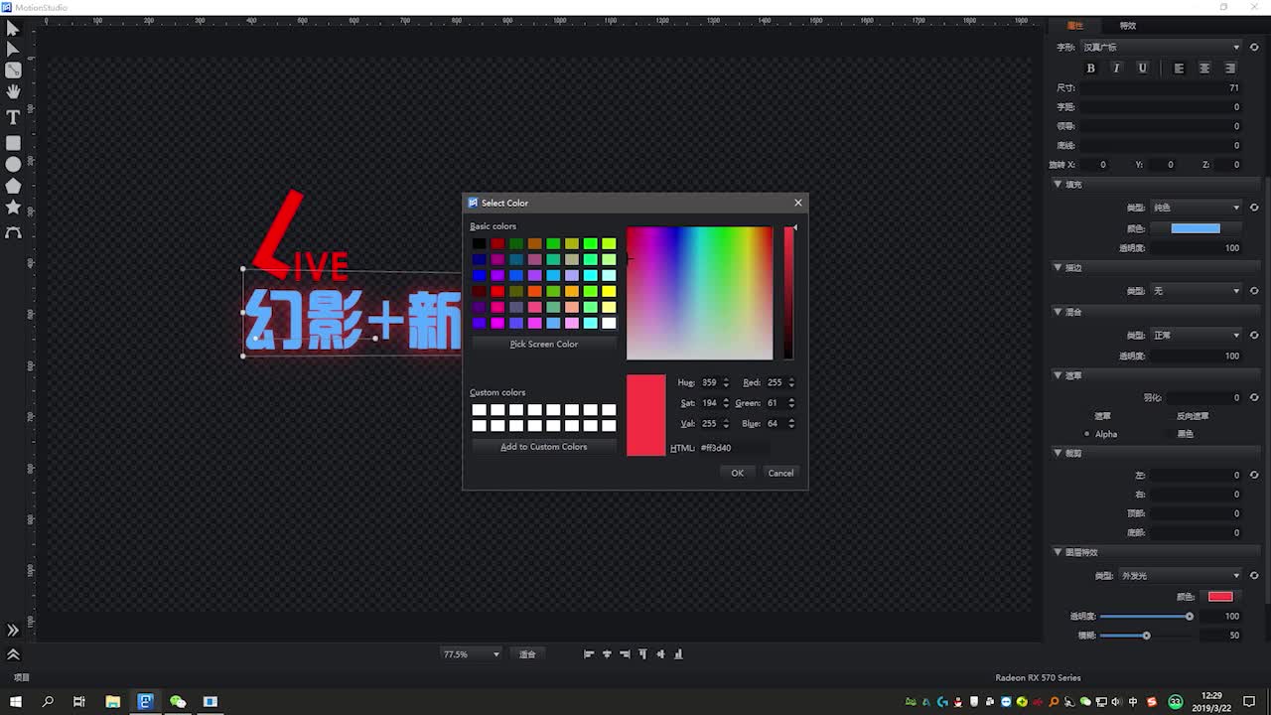
Task: Reset the stroke type
Action: (x=1254, y=291)
